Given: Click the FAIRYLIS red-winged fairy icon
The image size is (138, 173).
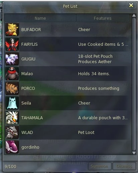Looking at the screenshot, I should (x=12, y=44).
